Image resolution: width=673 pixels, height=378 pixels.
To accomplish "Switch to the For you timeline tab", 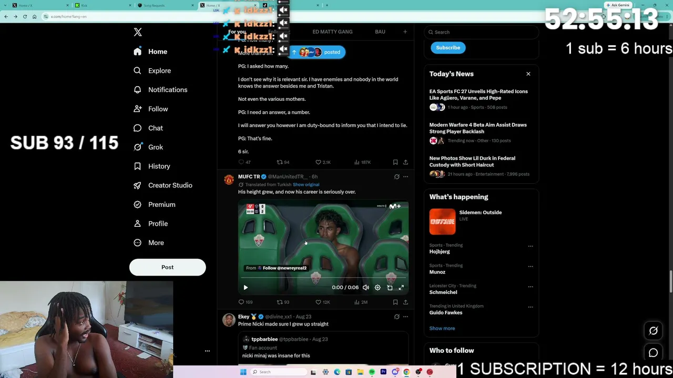I will coord(237,32).
